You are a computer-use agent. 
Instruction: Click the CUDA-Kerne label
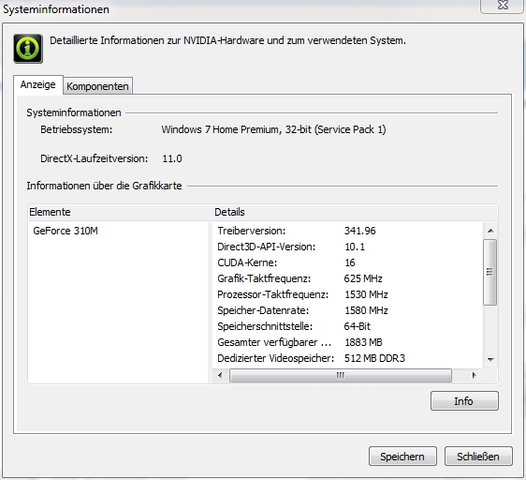[x=247, y=262]
